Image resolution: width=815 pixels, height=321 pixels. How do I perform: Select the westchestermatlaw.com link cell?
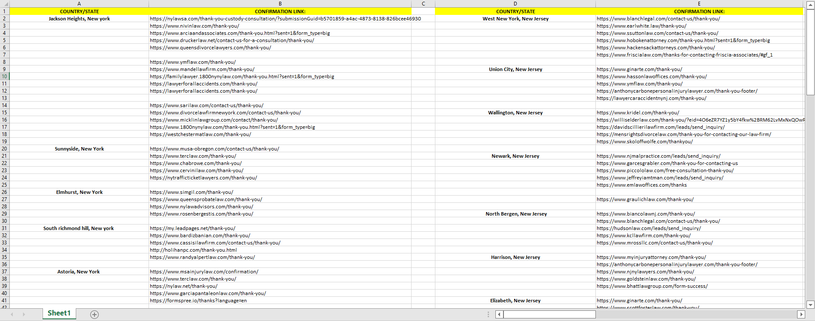click(x=280, y=134)
